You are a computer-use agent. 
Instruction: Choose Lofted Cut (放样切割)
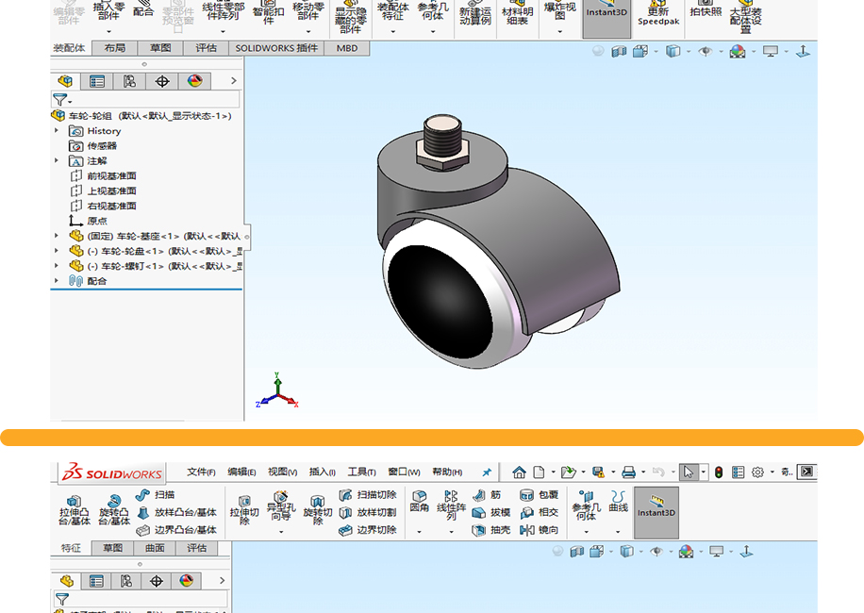368,512
